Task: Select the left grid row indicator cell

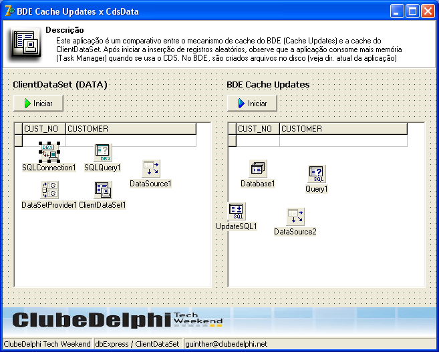Action: [x=19, y=140]
